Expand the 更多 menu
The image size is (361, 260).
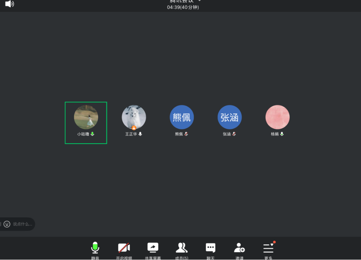[268, 248]
